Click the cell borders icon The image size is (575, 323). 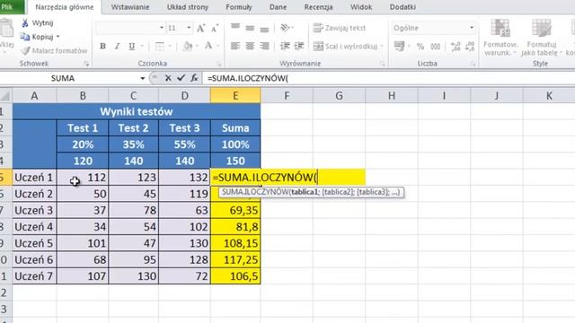(x=160, y=46)
